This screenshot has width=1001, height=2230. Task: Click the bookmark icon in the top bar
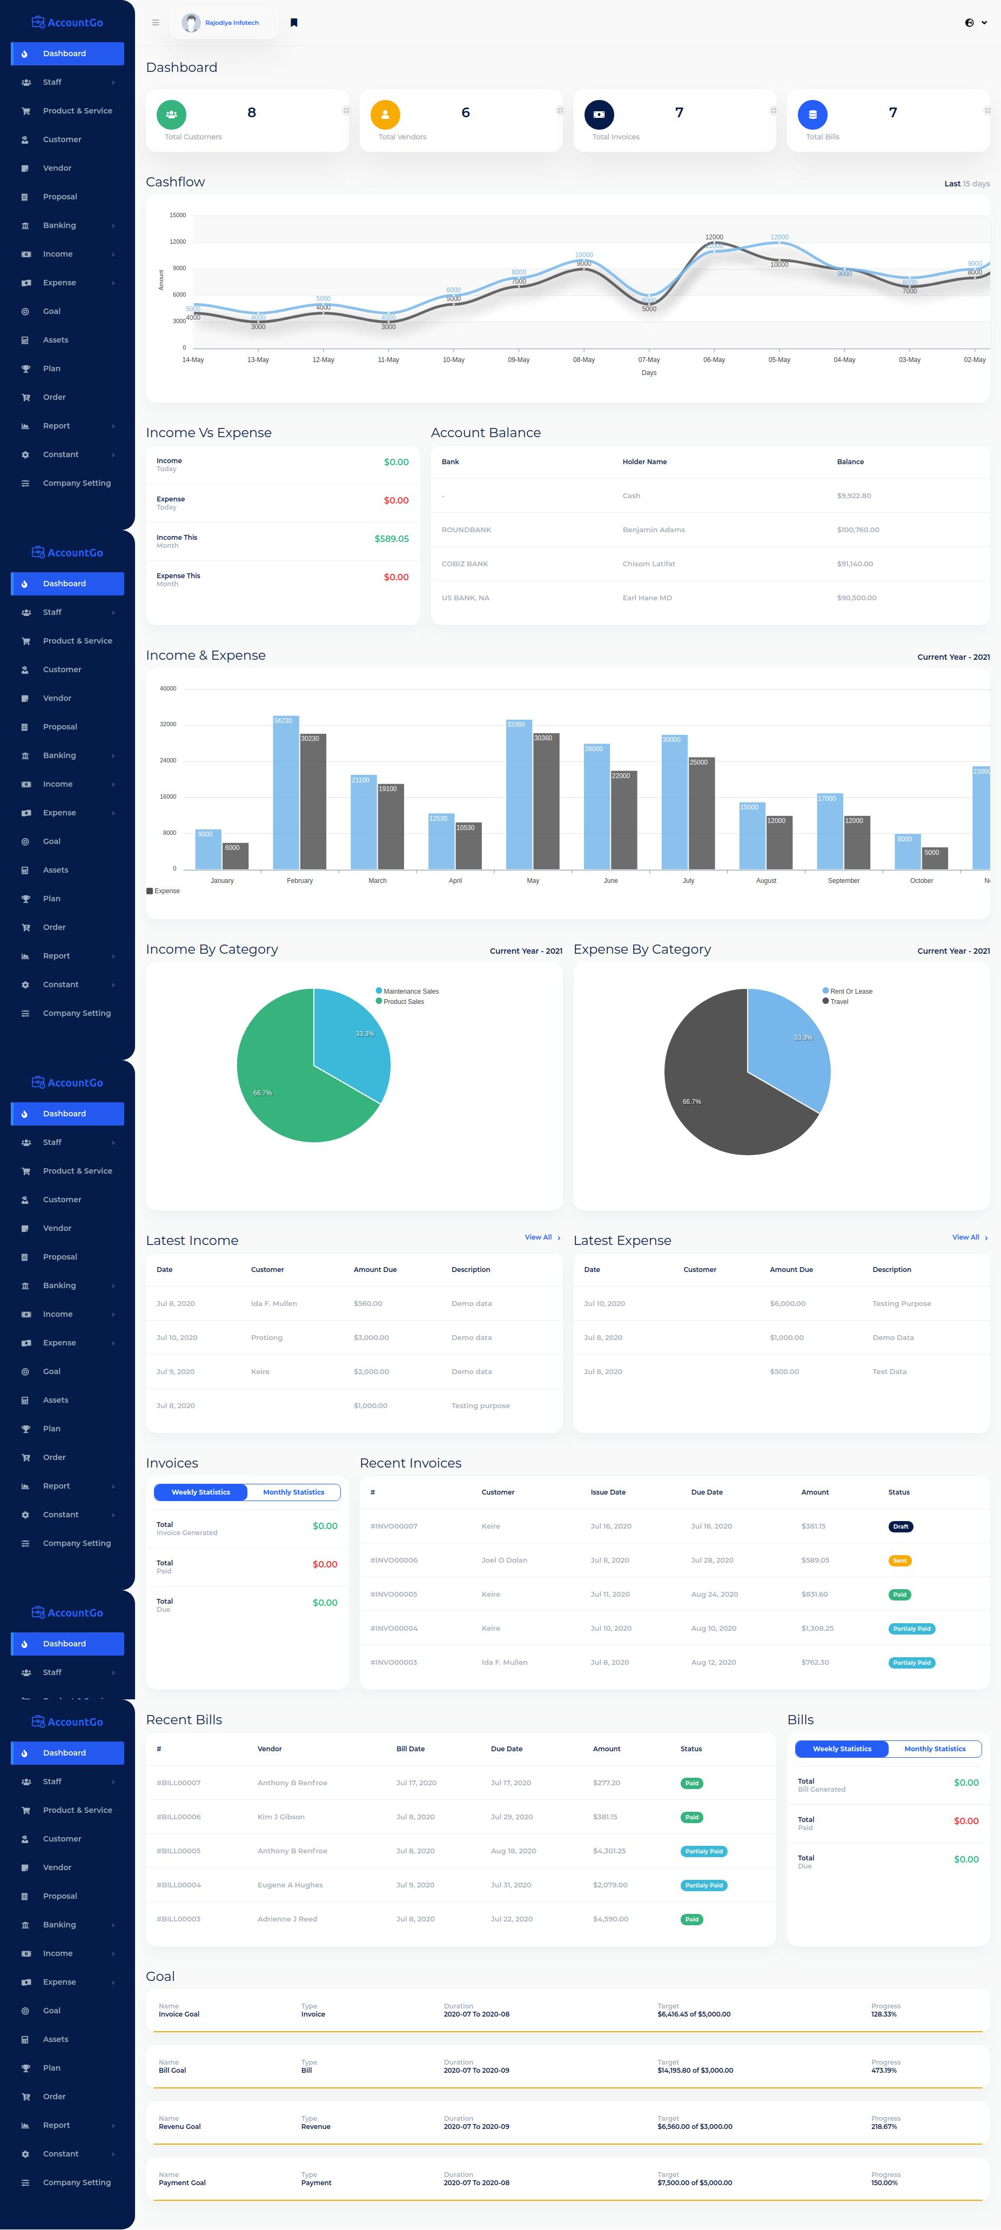[294, 23]
